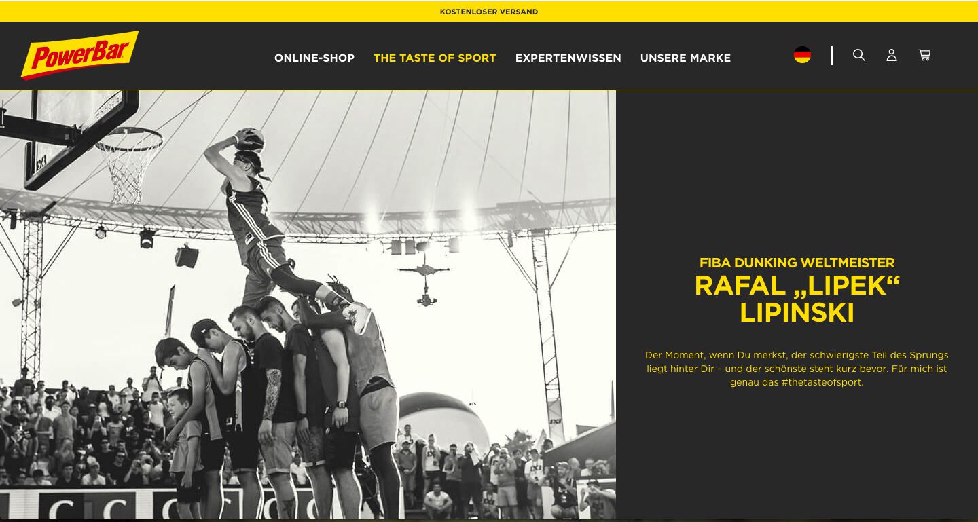This screenshot has height=522, width=978.
Task: Open the user account icon
Action: tap(892, 55)
